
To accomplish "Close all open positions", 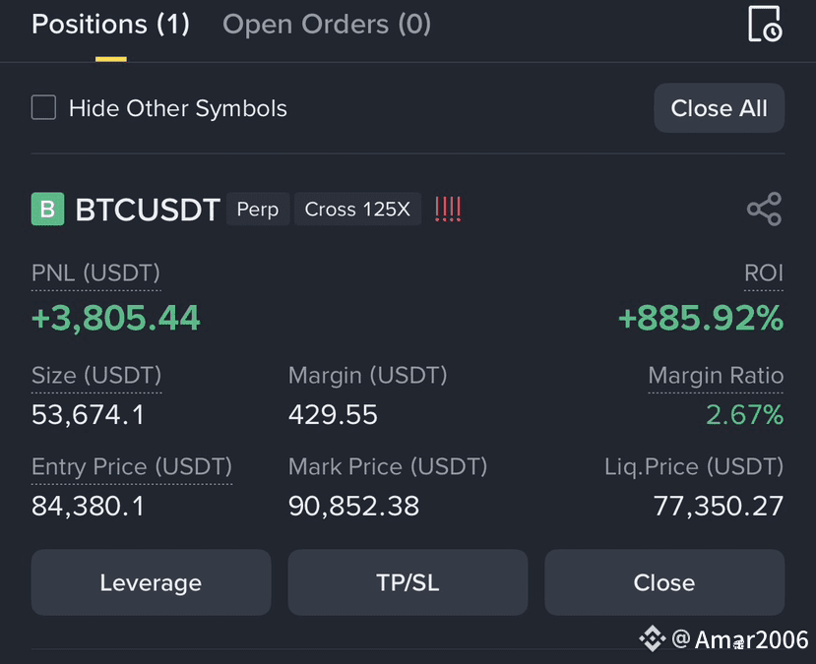I will (x=720, y=108).
